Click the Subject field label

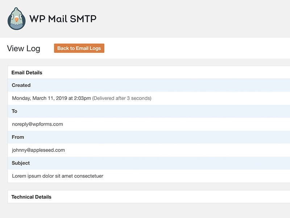(21, 163)
